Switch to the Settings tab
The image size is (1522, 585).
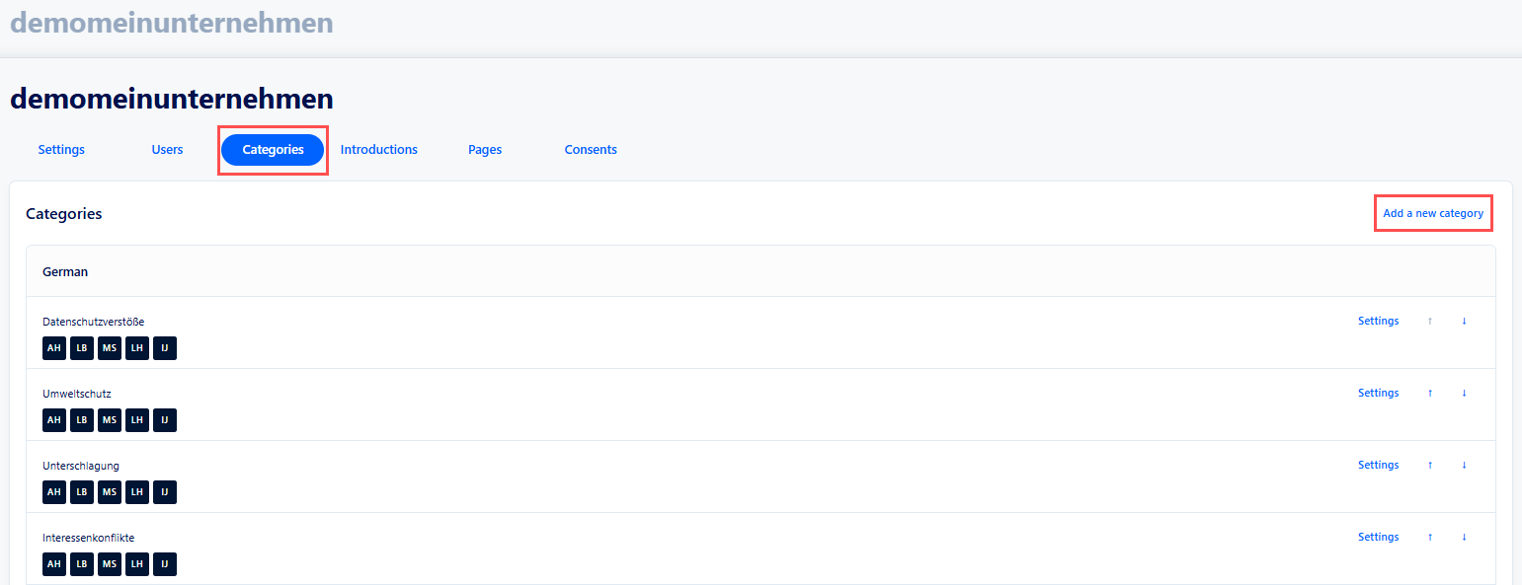coord(61,150)
